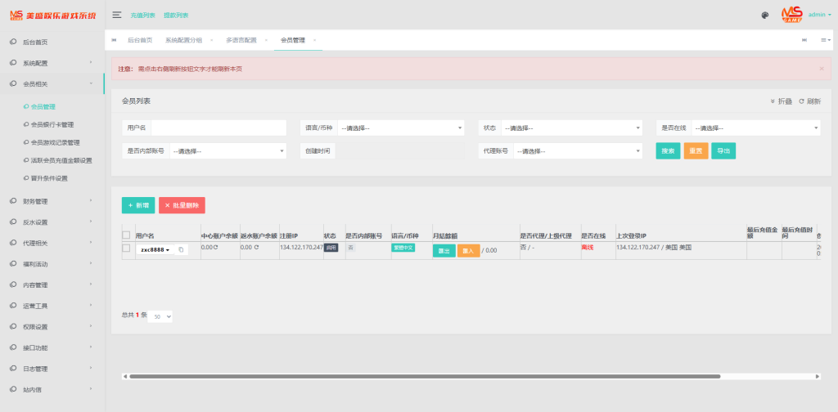Viewport: 838px width, 412px height.
Task: Check the select-all checkbox in table header
Action: [126, 235]
